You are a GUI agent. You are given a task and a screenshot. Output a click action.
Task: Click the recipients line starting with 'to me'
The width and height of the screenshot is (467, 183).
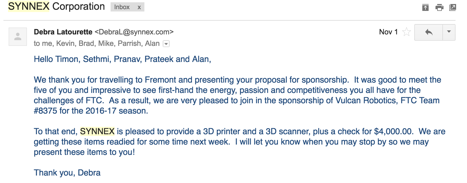(97, 43)
